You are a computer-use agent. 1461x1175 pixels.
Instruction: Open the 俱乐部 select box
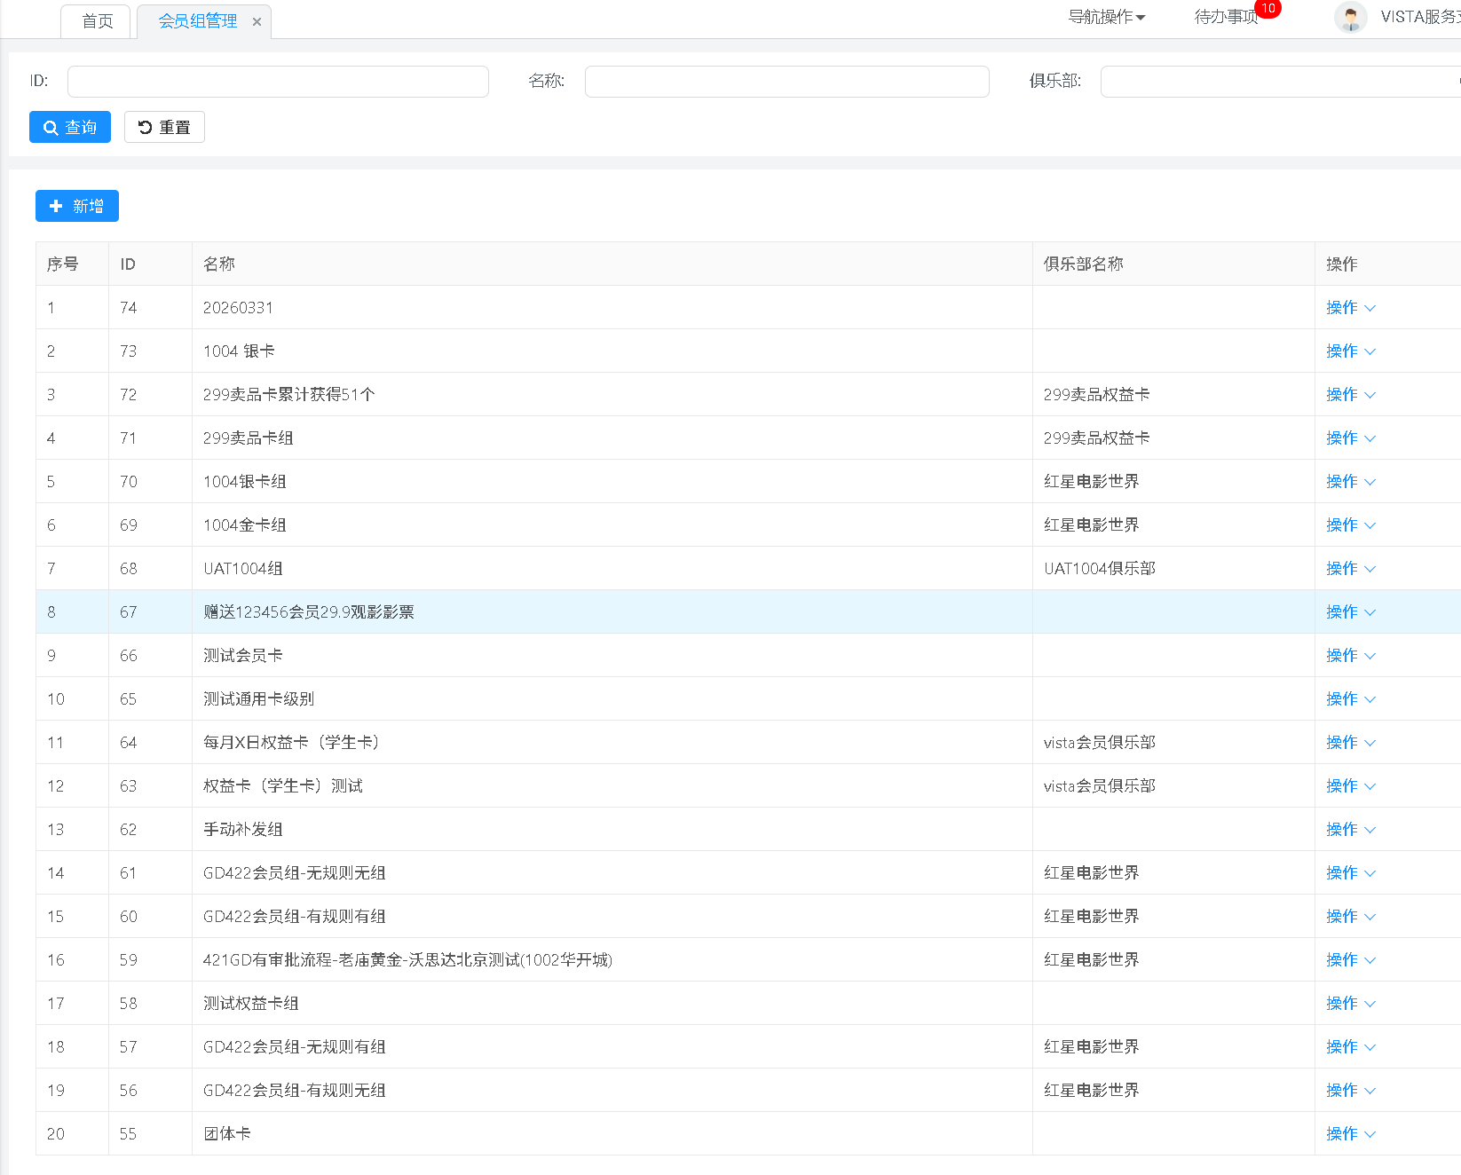pos(1280,82)
